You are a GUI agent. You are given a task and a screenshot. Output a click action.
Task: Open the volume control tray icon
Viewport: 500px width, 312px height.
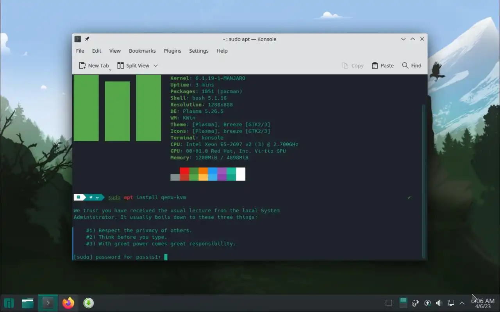pos(439,303)
